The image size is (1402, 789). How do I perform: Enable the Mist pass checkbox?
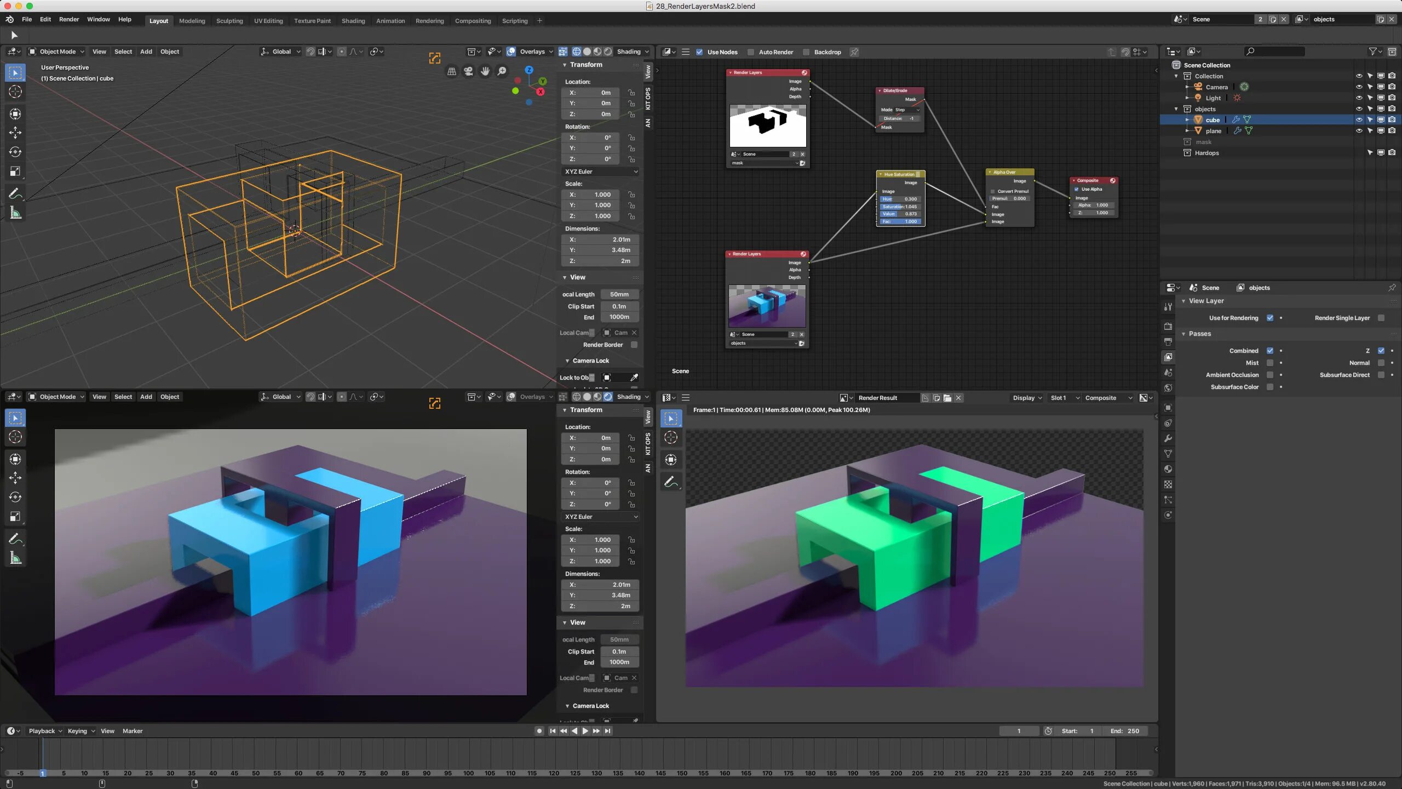[x=1270, y=363]
